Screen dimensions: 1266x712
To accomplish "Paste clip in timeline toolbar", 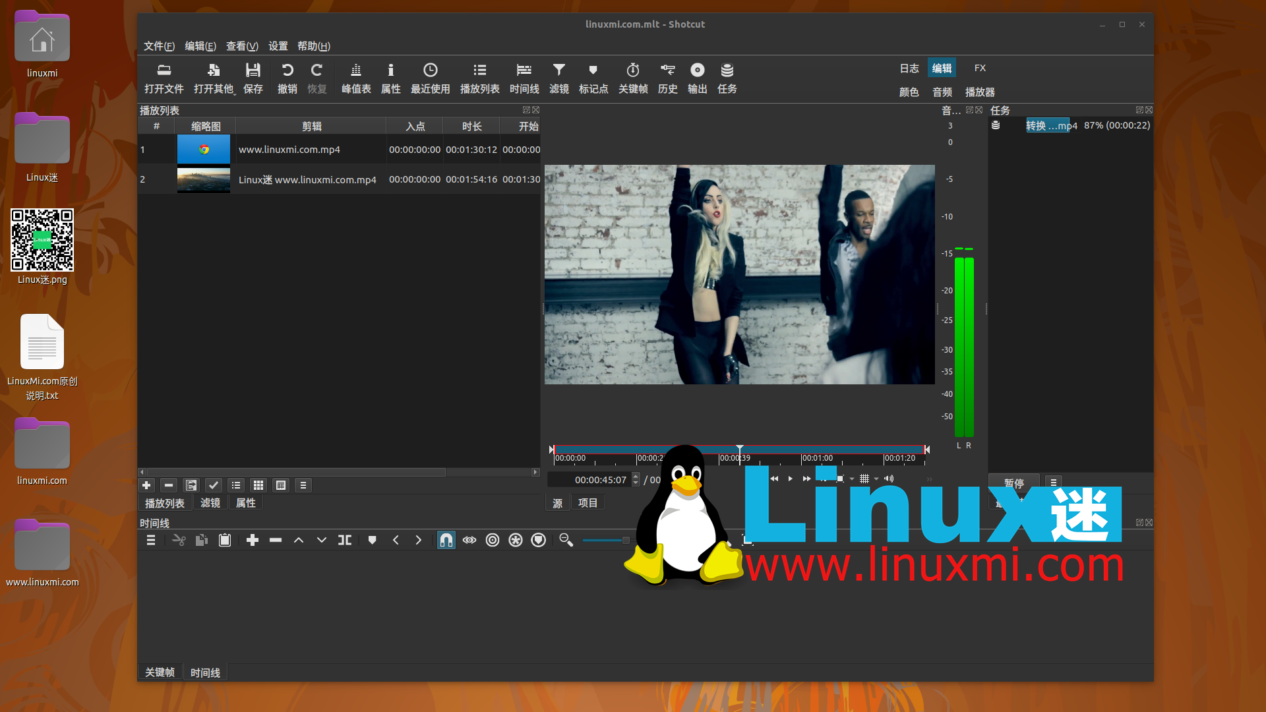I will pos(225,540).
